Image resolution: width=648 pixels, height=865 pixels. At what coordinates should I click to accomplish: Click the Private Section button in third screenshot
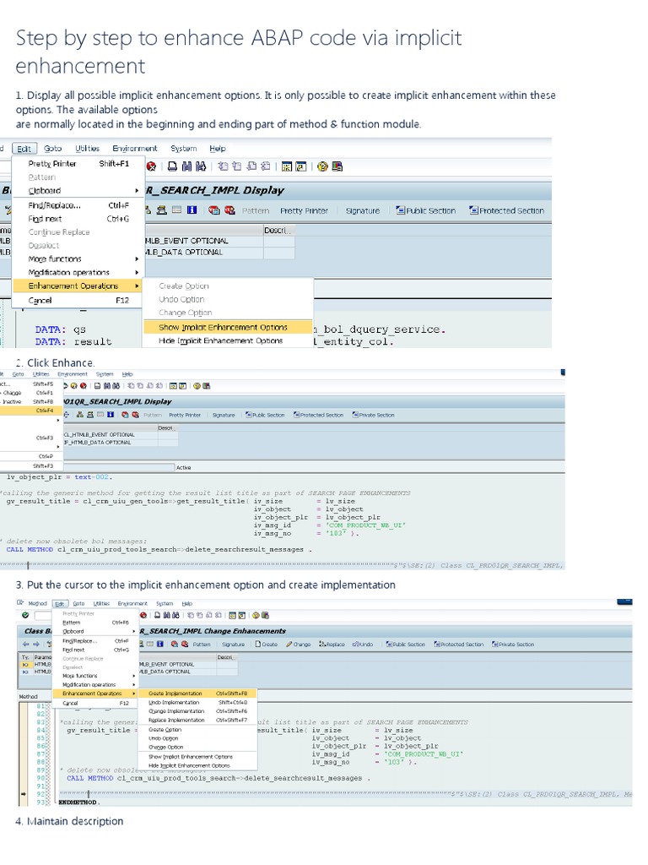click(516, 644)
